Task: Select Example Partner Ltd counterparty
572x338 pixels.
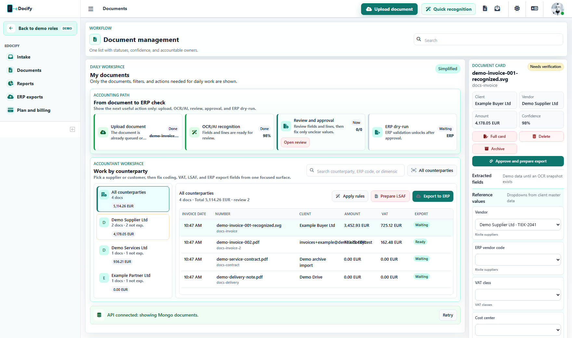Action: click(x=133, y=282)
